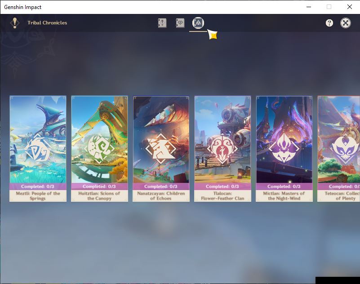Viewport: 360px width, 284px height.
Task: Click Completed 0/3 bar on Nanatzcayan card
Action: point(161,186)
